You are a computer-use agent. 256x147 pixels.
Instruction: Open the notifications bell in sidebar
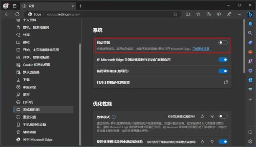[250, 24]
